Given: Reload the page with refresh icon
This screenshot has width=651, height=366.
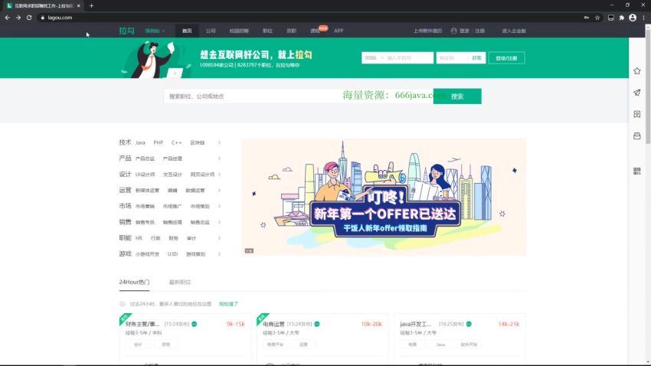Looking at the screenshot, I should click(x=29, y=18).
